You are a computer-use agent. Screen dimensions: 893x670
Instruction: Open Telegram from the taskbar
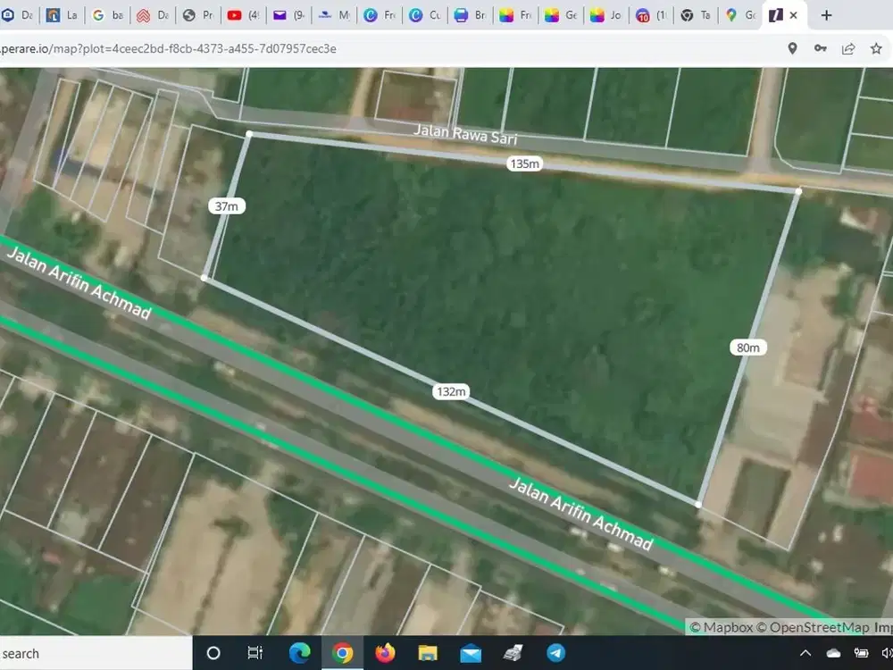coord(556,653)
